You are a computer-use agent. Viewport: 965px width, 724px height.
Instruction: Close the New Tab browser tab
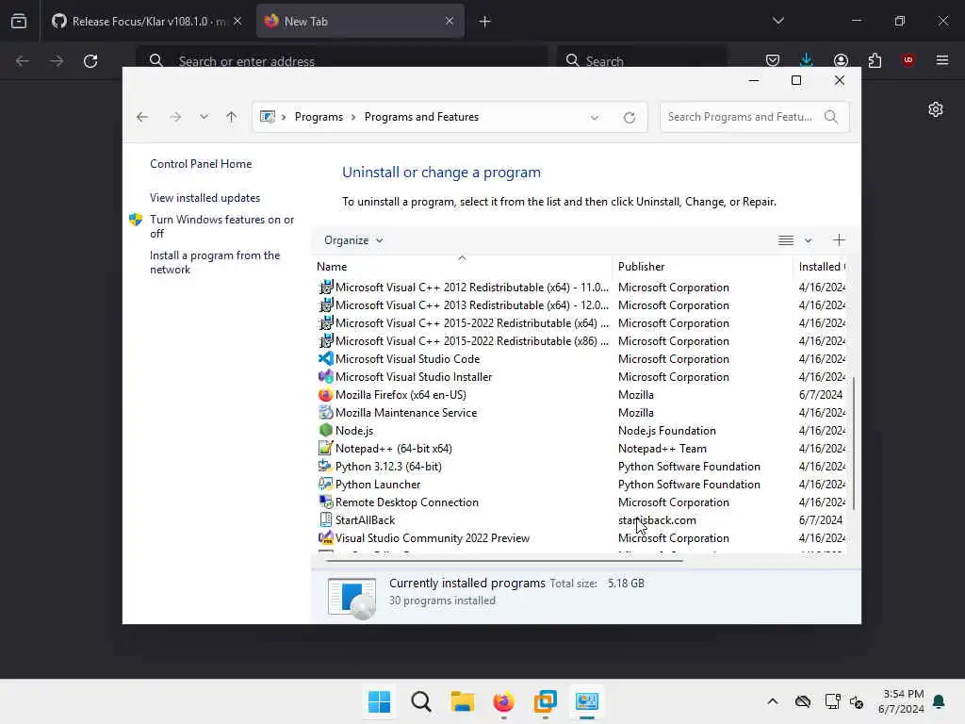450,21
